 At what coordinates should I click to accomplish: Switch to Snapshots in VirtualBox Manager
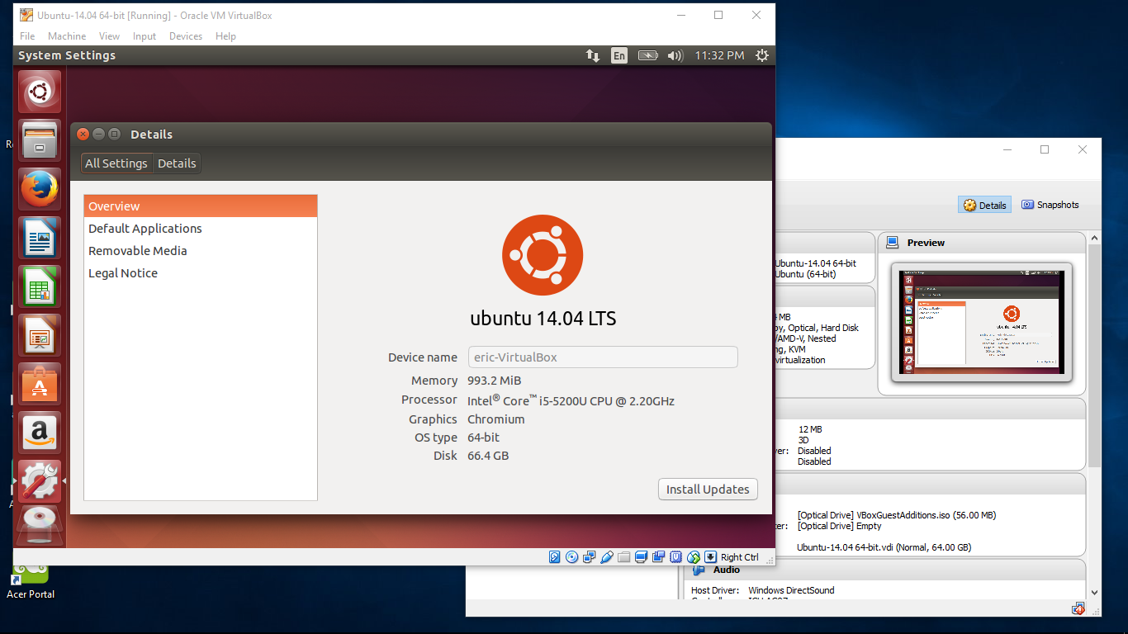tap(1050, 205)
